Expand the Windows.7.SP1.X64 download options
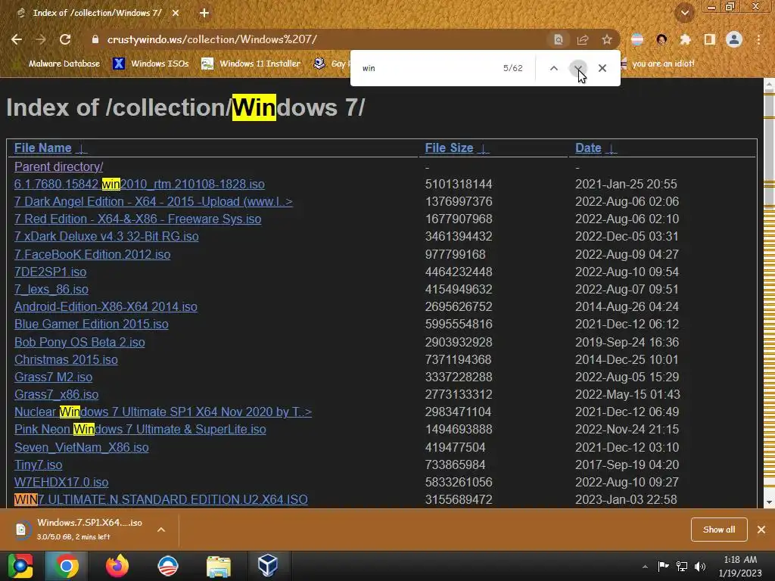The height and width of the screenshot is (581, 775). 161,530
